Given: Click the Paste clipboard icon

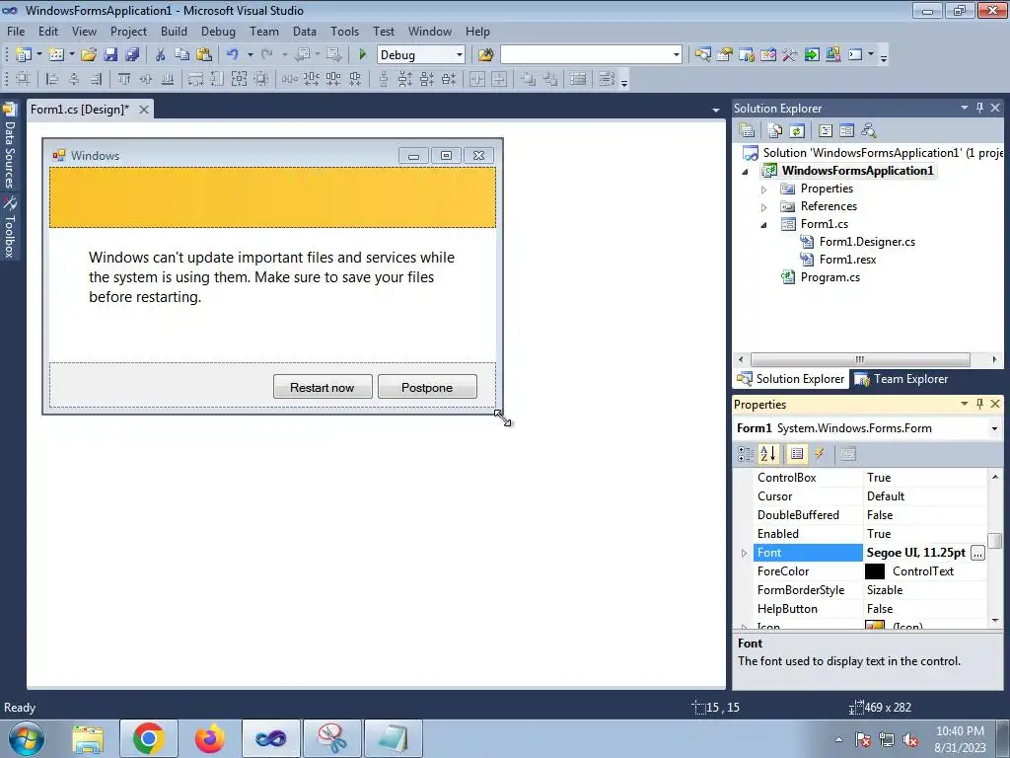Looking at the screenshot, I should point(204,55).
